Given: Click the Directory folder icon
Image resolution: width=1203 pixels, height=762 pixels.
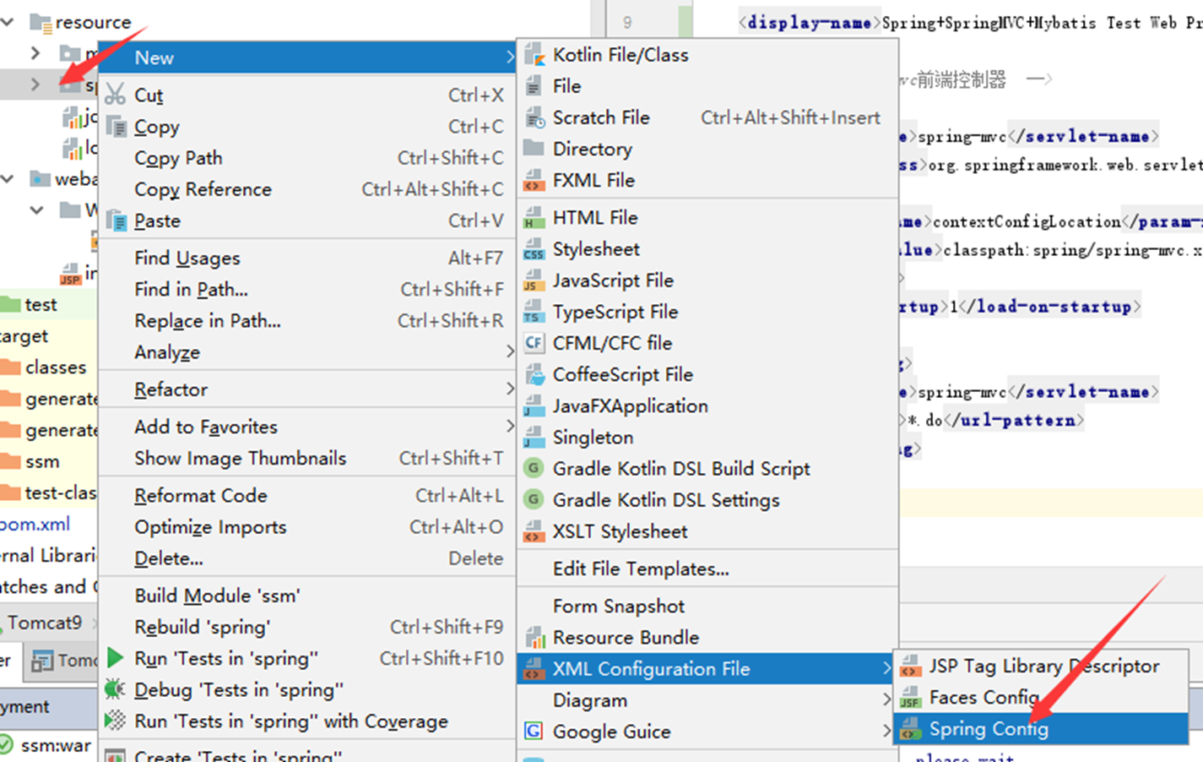Looking at the screenshot, I should 534,149.
